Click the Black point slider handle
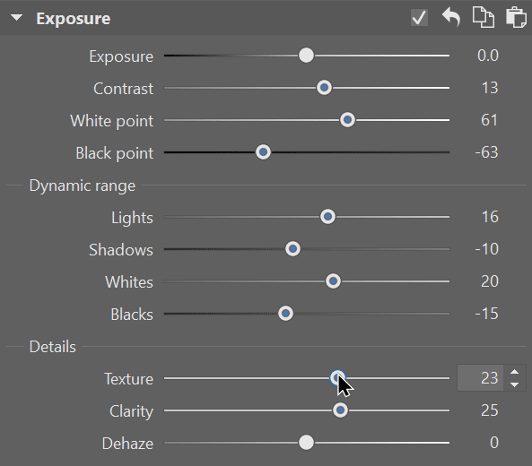Viewport: 532px width, 466px height. pyautogui.click(x=263, y=152)
